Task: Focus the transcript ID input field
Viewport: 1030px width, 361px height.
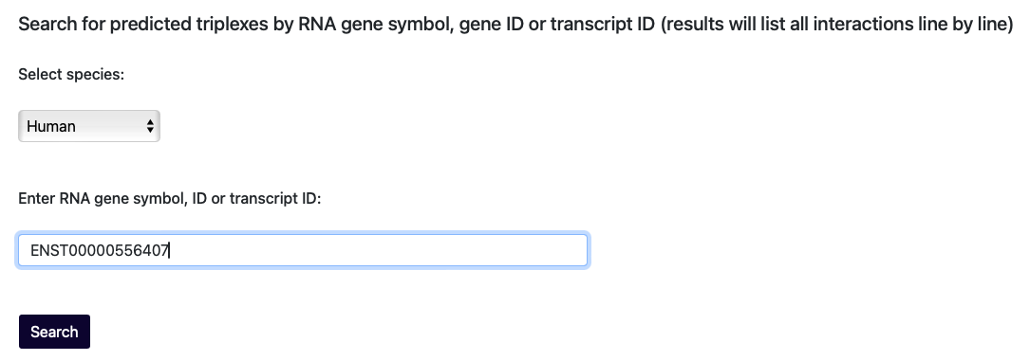Action: point(302,250)
